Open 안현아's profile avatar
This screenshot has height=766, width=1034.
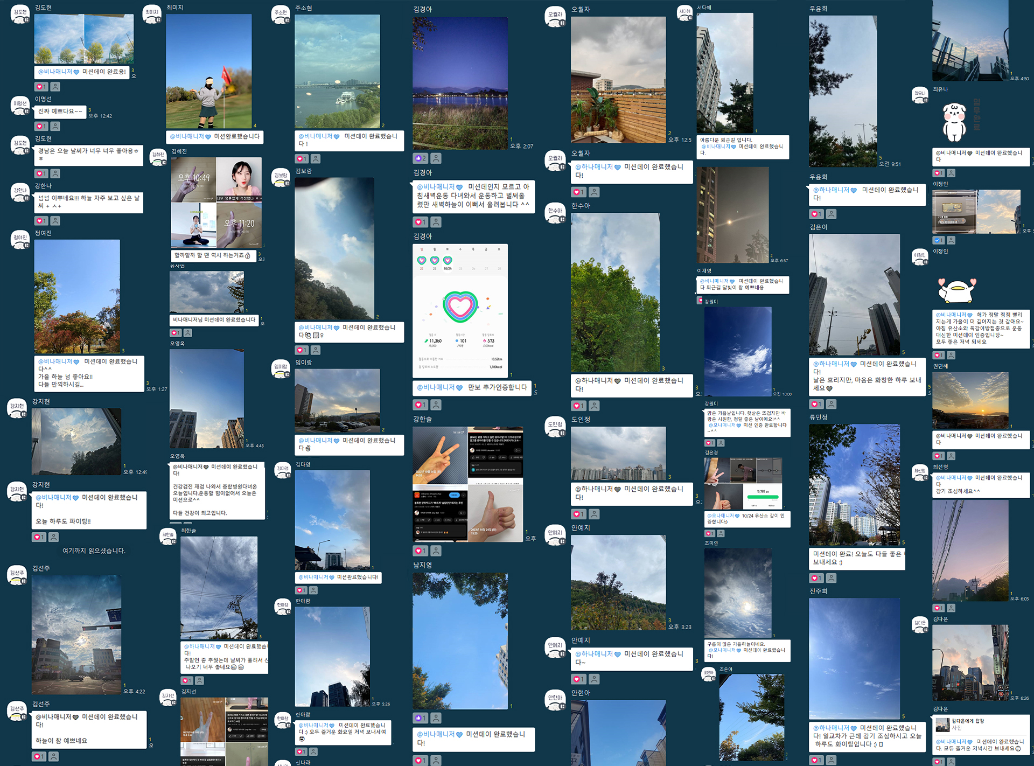pos(555,699)
